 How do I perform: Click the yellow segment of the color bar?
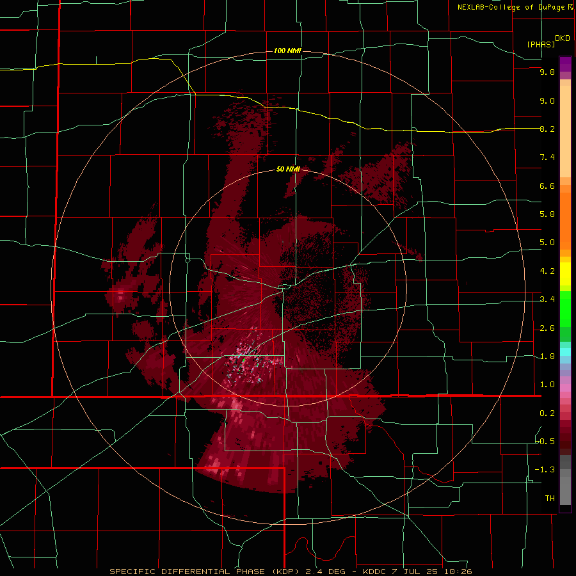point(565,274)
